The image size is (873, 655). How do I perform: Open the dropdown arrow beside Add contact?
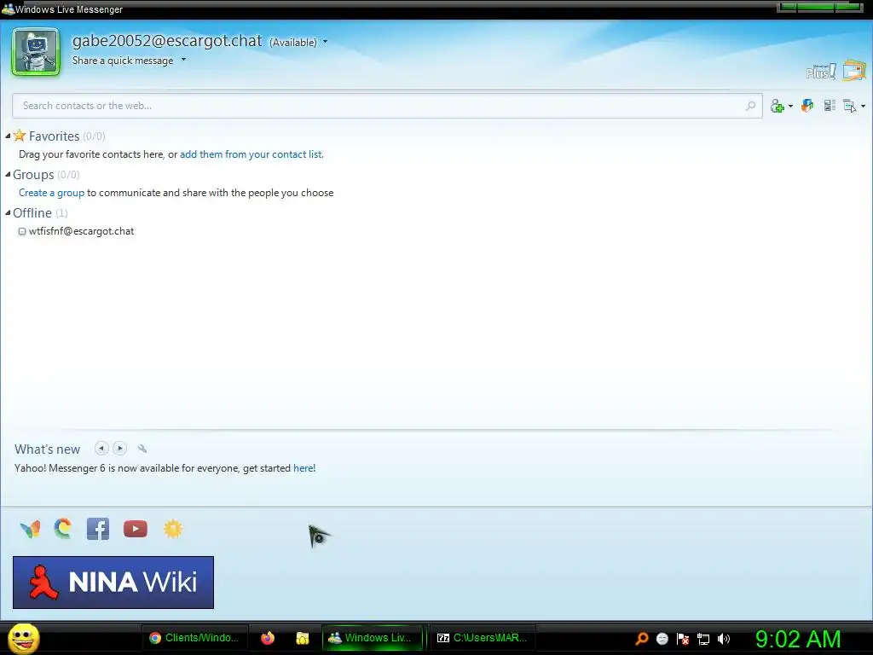pos(790,106)
